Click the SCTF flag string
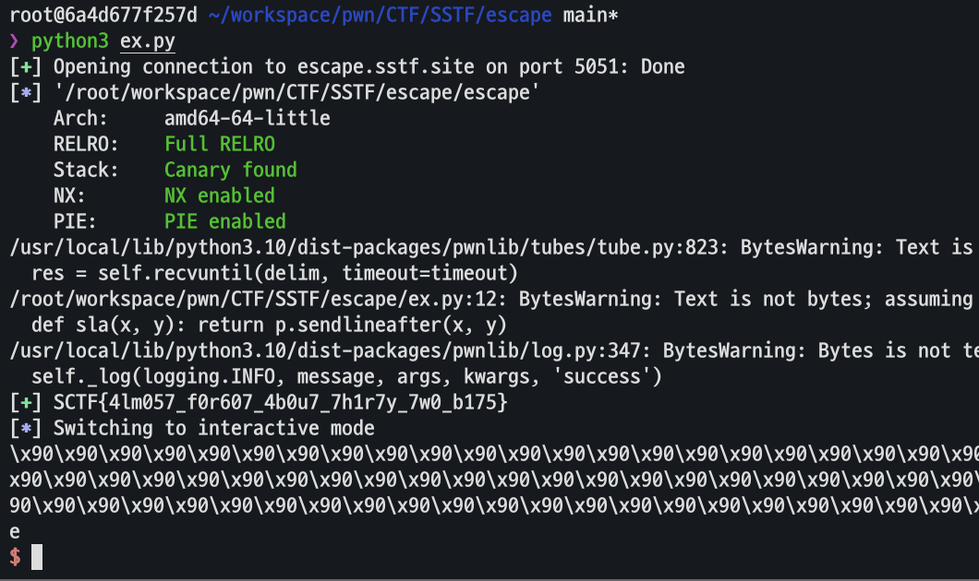 (x=281, y=403)
